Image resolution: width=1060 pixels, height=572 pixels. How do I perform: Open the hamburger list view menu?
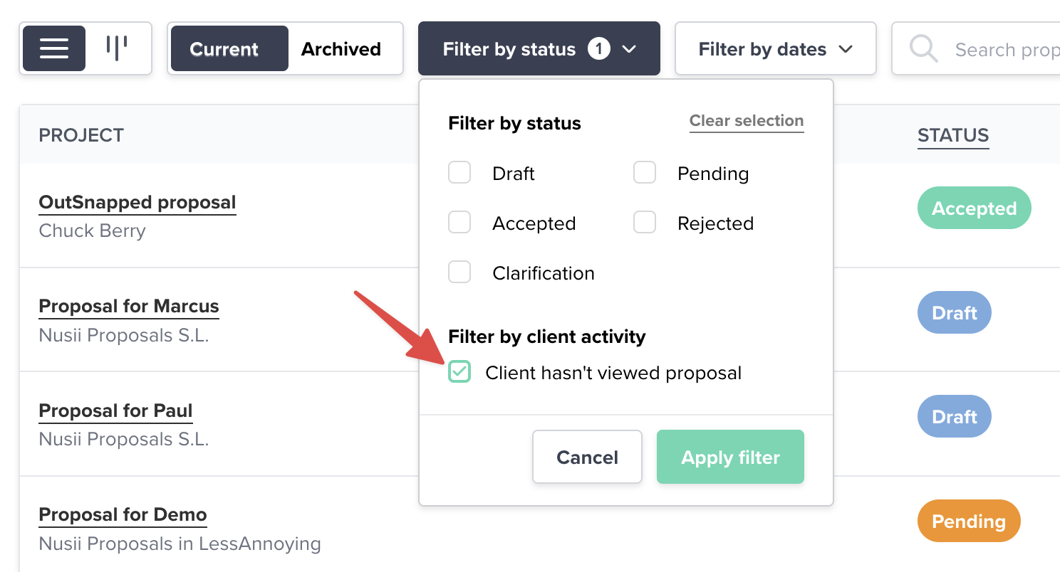(53, 48)
